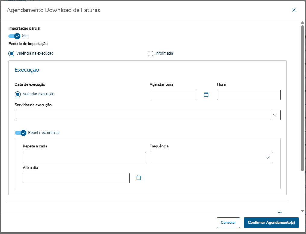The height and width of the screenshot is (234, 306).
Task: Select the Informada radio option
Action: pyautogui.click(x=150, y=53)
